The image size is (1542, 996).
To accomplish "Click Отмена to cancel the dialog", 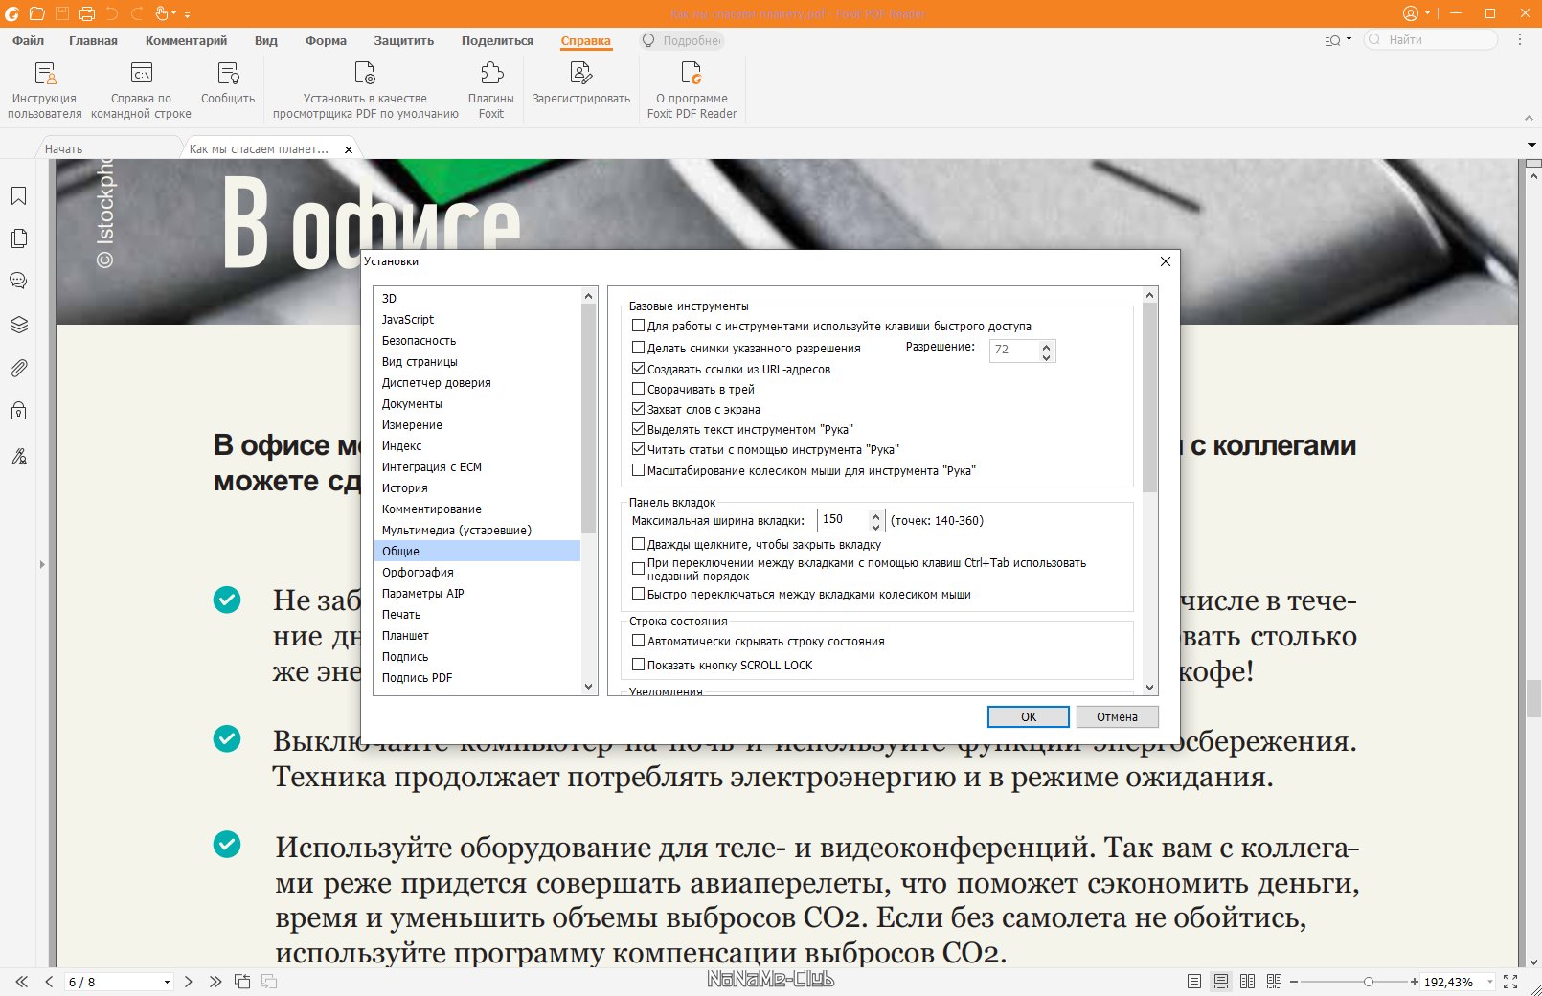I will click(x=1117, y=716).
